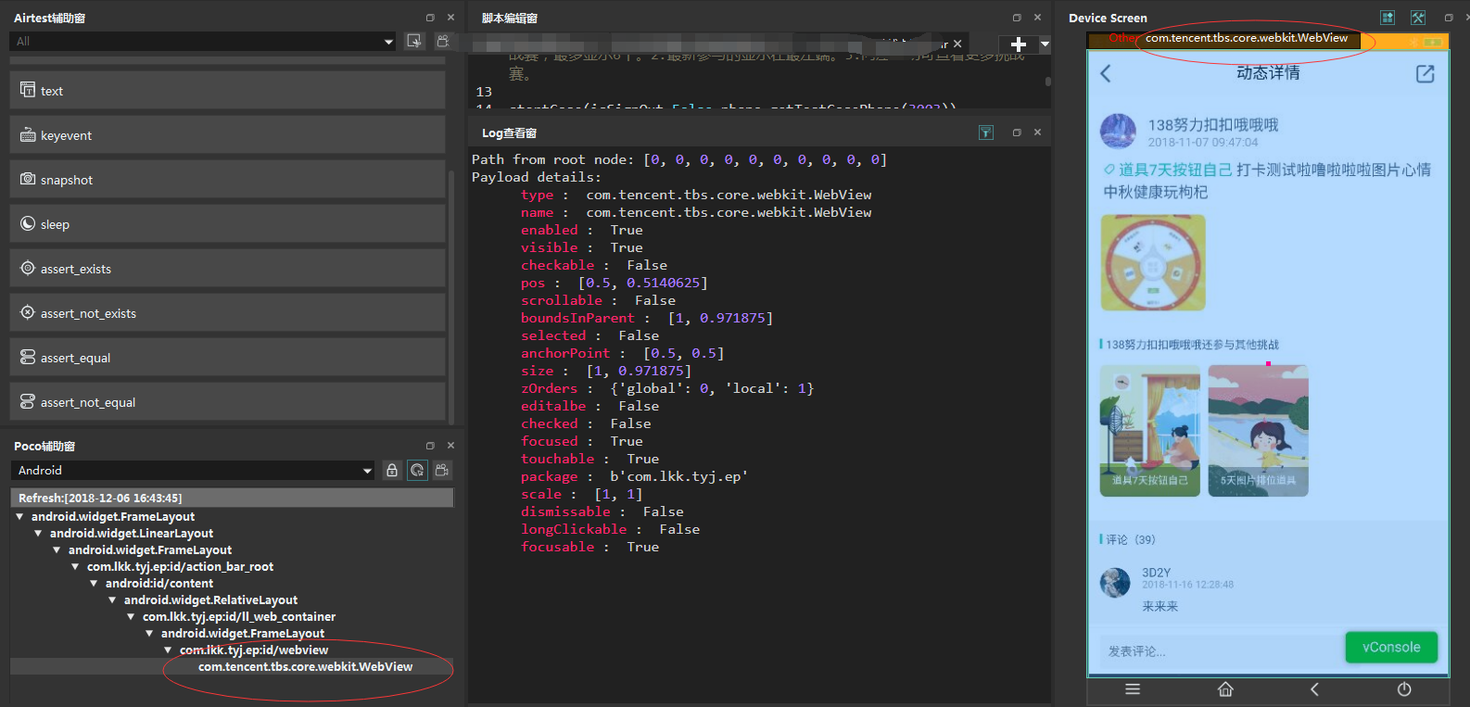Image resolution: width=1470 pixels, height=707 pixels.
Task: Open the spinning wheel image thumbnail
Action: [x=1153, y=263]
